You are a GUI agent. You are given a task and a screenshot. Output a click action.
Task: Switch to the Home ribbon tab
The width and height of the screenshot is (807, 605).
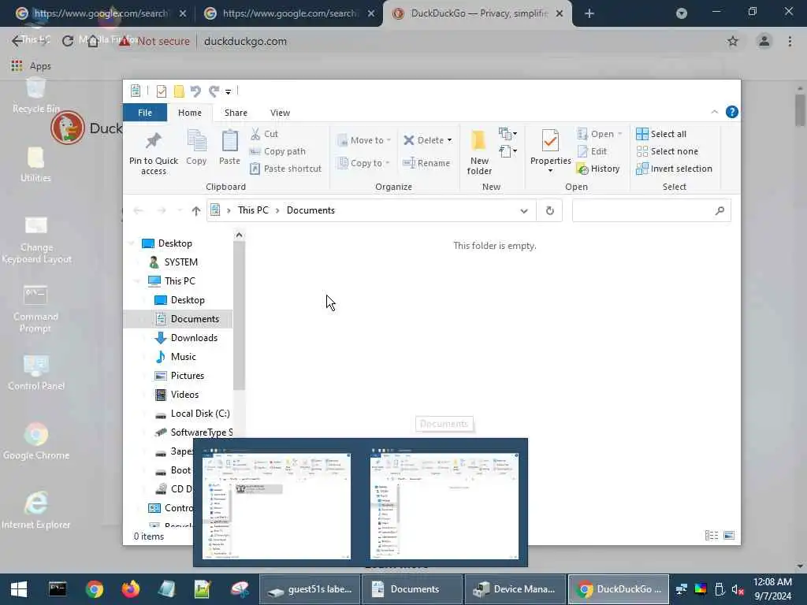pos(190,113)
